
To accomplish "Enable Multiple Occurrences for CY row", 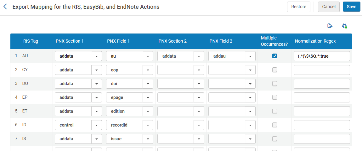I will coord(274,70).
